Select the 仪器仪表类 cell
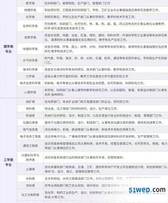 pyautogui.click(x=30, y=123)
